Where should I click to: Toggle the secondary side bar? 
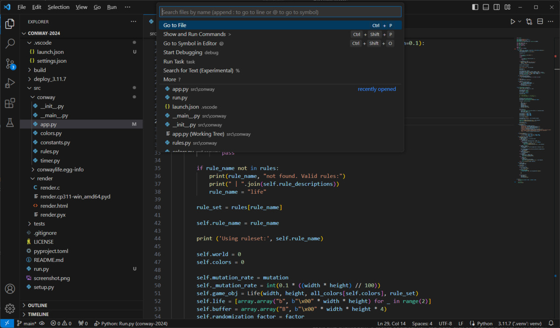497,7
